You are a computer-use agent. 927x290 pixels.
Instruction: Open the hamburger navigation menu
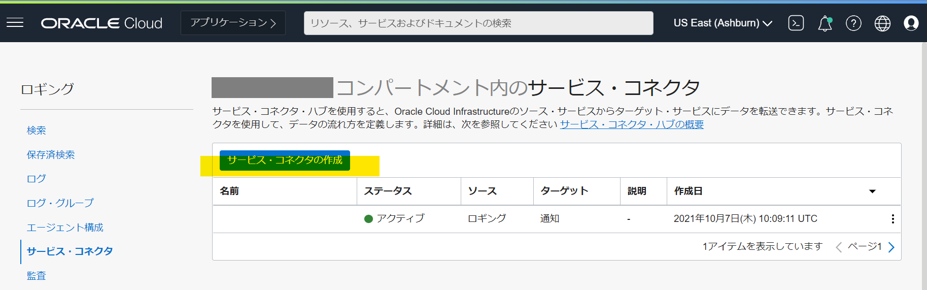[x=15, y=23]
